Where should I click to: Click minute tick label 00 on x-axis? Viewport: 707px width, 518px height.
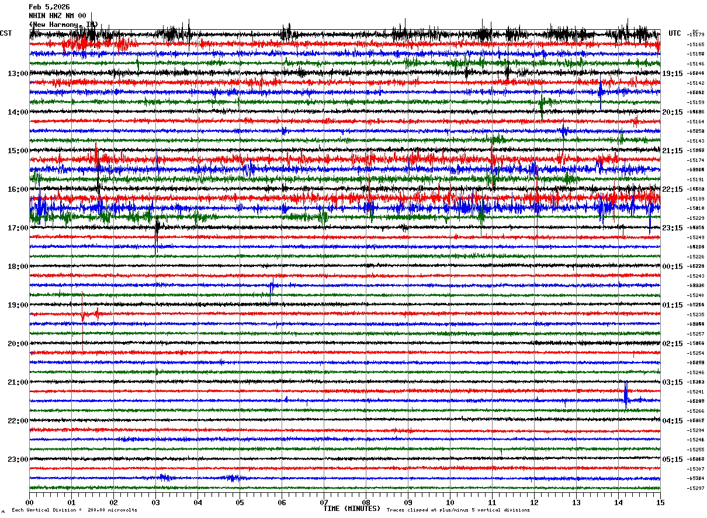coord(29,502)
